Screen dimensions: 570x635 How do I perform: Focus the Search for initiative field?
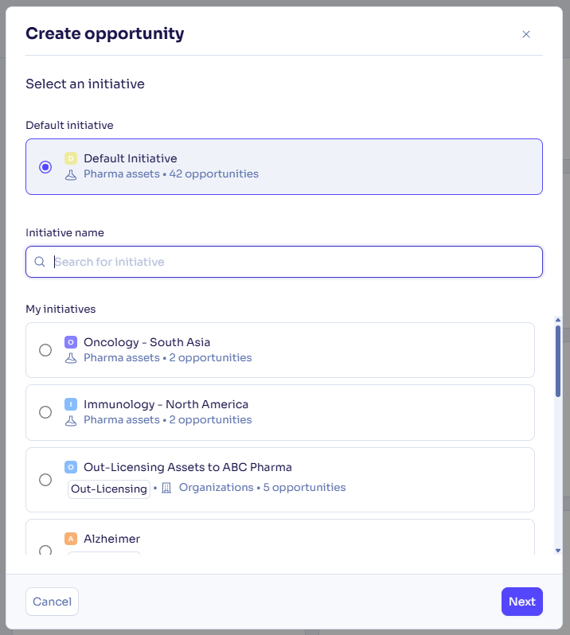[x=284, y=262]
